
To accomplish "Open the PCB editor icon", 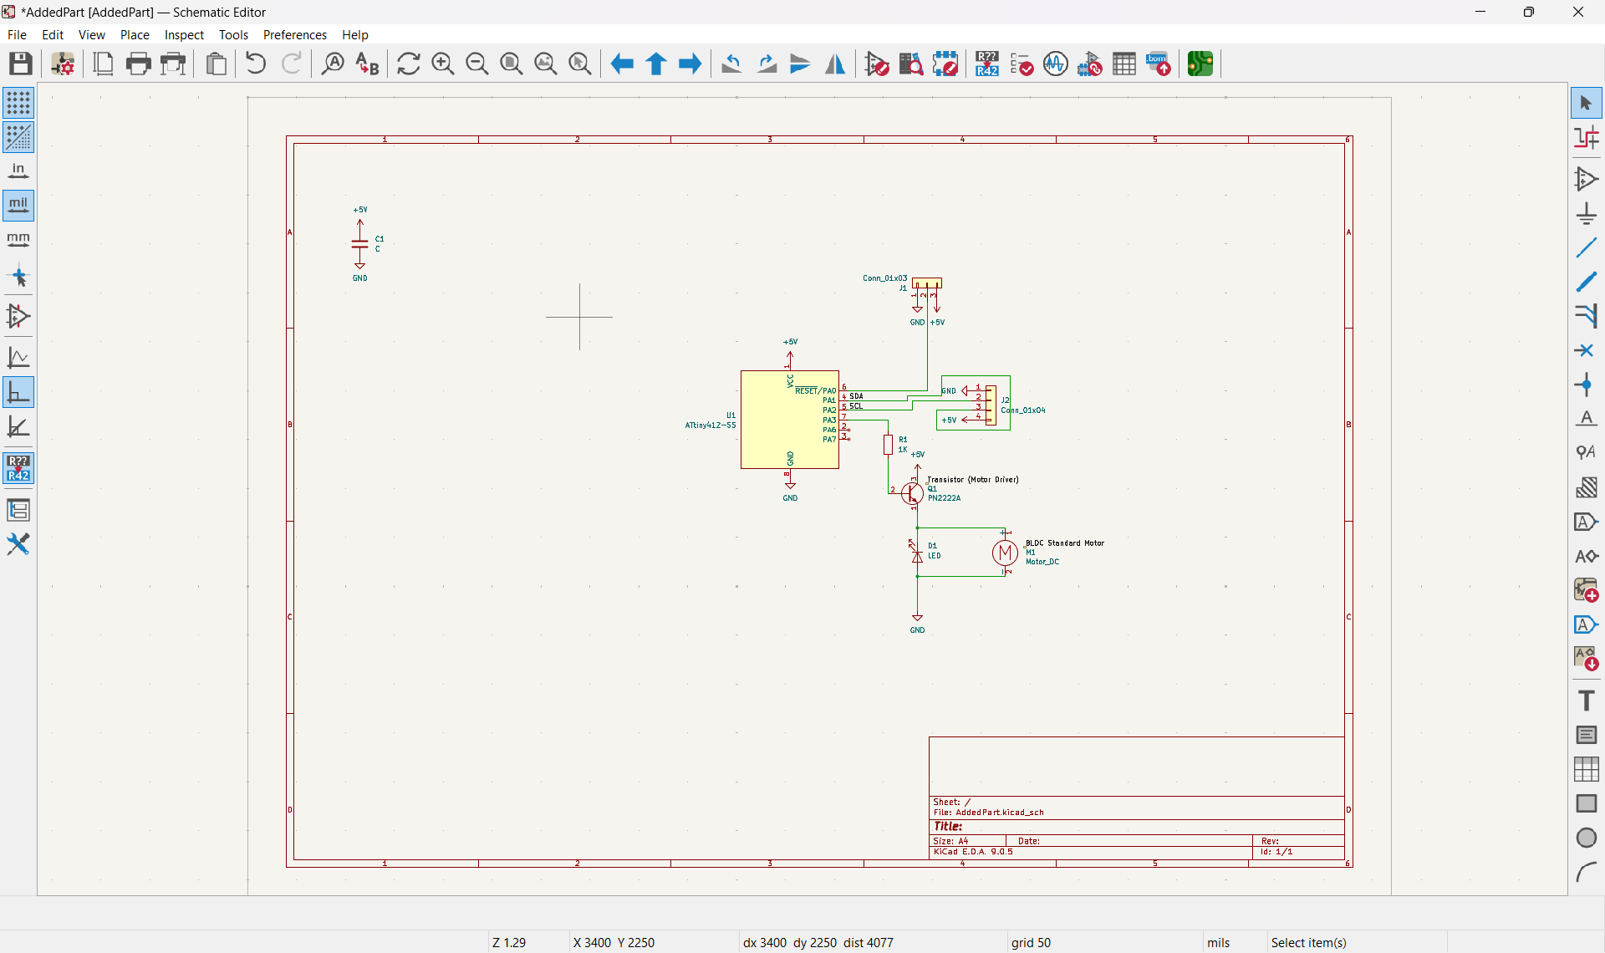I will 1200,64.
